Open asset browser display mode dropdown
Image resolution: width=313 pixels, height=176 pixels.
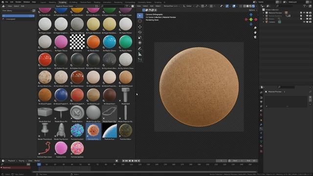coord(97,6)
